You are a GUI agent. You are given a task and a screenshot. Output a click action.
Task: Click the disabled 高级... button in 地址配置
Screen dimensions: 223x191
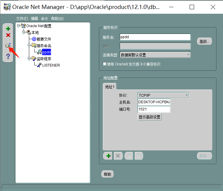coord(205,156)
